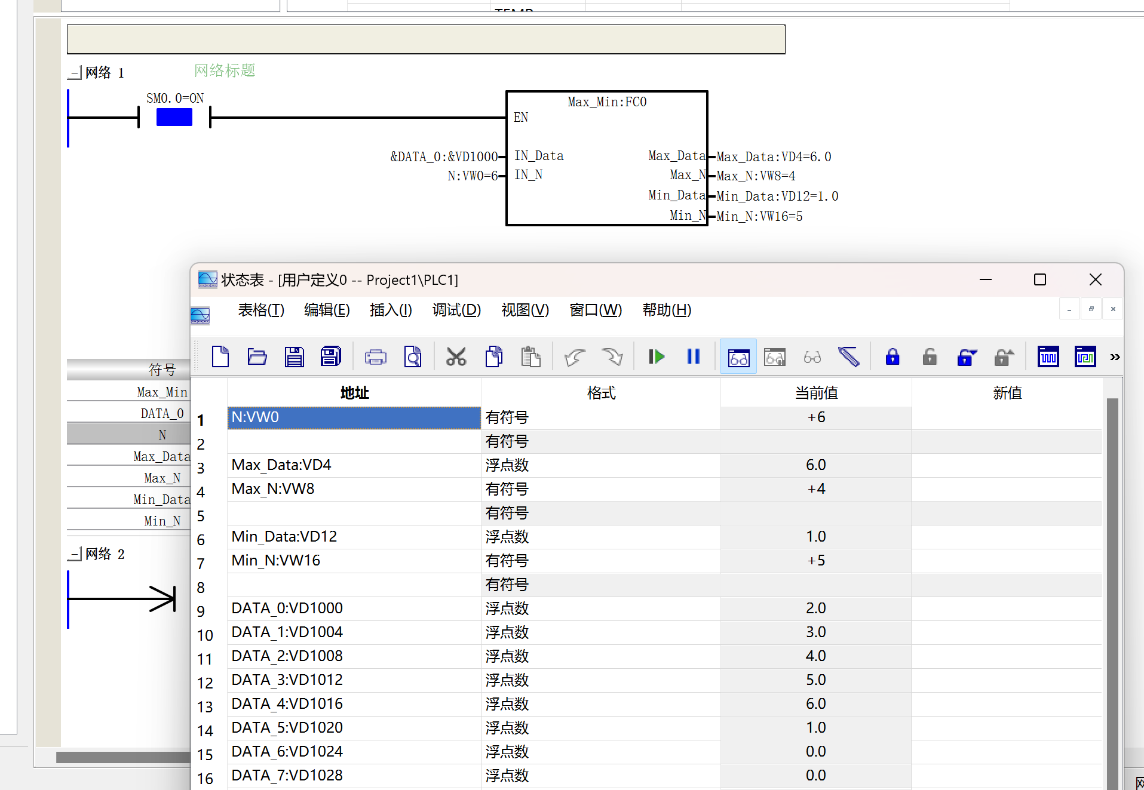This screenshot has width=1144, height=790.
Task: Open the 编辑(E) menu
Action: point(327,310)
